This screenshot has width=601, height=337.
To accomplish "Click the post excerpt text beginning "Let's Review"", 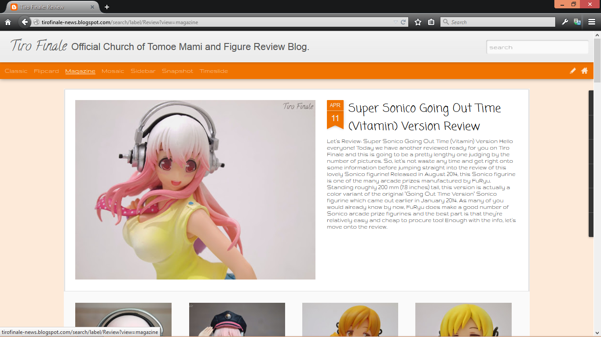I will 421,184.
